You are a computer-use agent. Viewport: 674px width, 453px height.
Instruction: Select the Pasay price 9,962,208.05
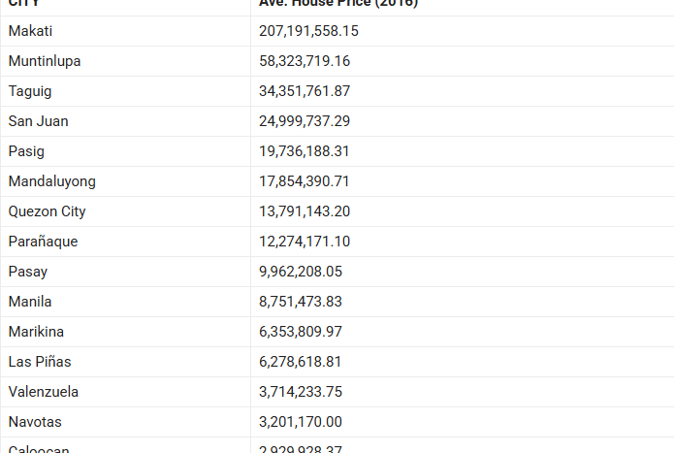pyautogui.click(x=301, y=272)
